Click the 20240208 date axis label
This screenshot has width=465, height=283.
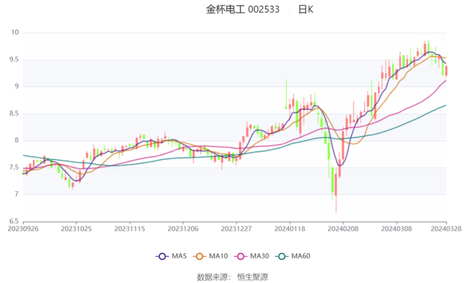pyautogui.click(x=343, y=228)
